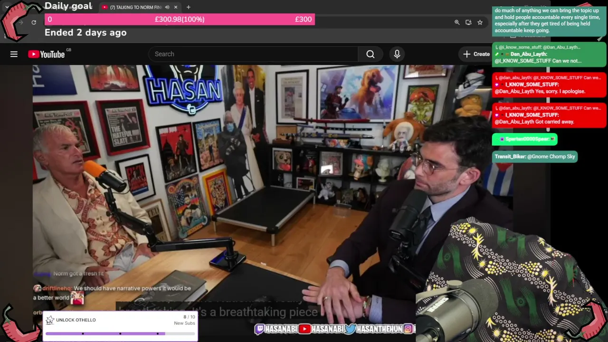Click the Instagram icon in stream overlay
This screenshot has height=342, width=608.
pyautogui.click(x=408, y=329)
